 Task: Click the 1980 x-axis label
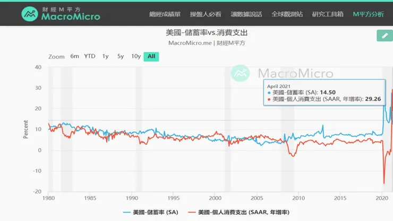click(49, 198)
